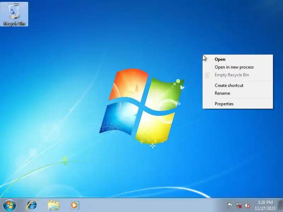Viewport: 283px width, 212px height.
Task: Choose Open in the context menu
Action: [x=238, y=59]
